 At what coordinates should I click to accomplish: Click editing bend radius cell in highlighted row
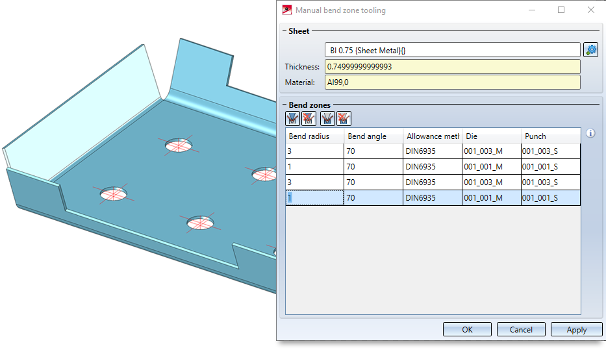point(314,198)
